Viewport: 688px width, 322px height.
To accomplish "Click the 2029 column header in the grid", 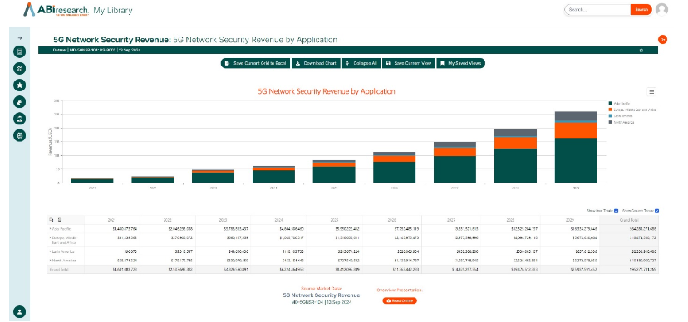I will coord(570,220).
